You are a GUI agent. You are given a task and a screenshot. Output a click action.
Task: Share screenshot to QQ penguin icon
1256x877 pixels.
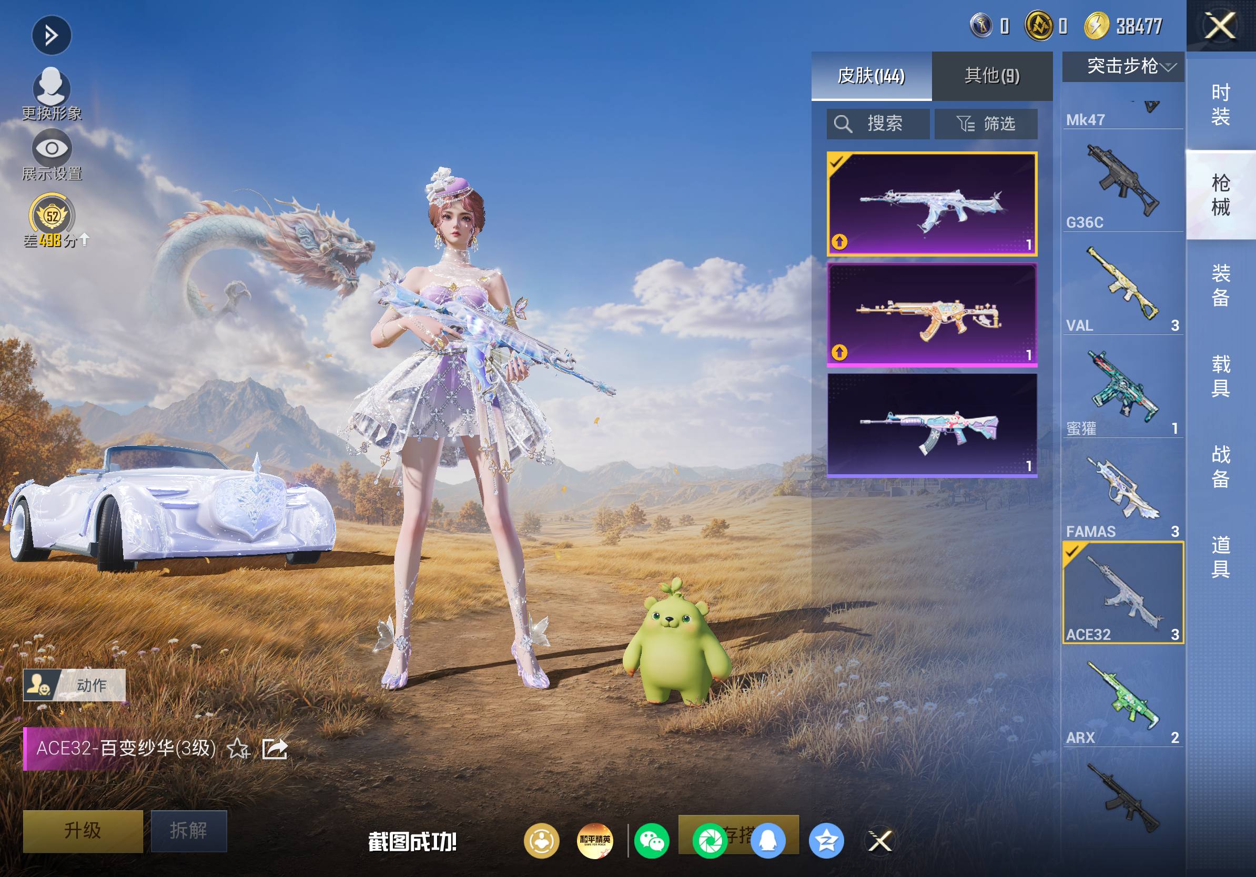click(x=768, y=841)
